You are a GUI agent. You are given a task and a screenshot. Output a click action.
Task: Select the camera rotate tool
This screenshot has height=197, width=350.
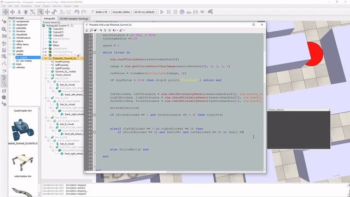click(13, 12)
